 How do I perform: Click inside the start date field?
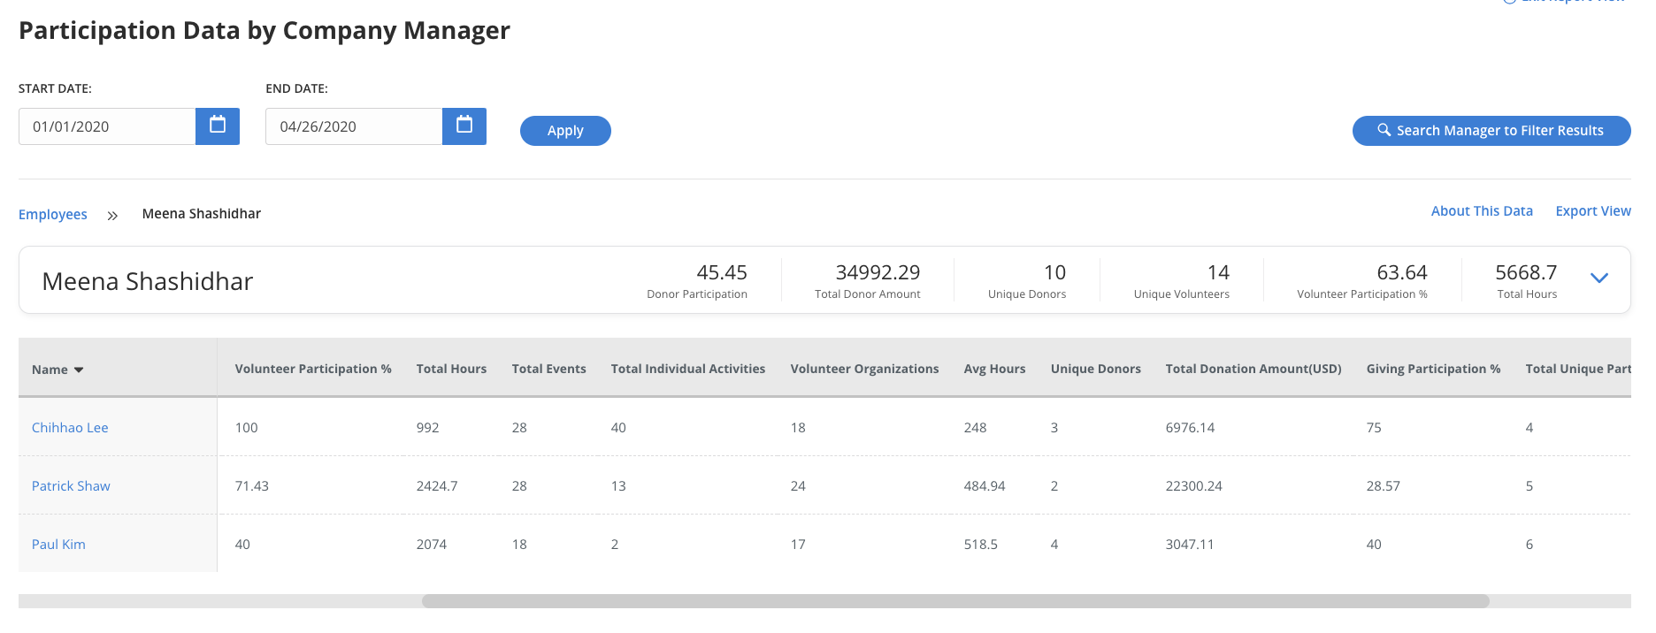tap(106, 126)
